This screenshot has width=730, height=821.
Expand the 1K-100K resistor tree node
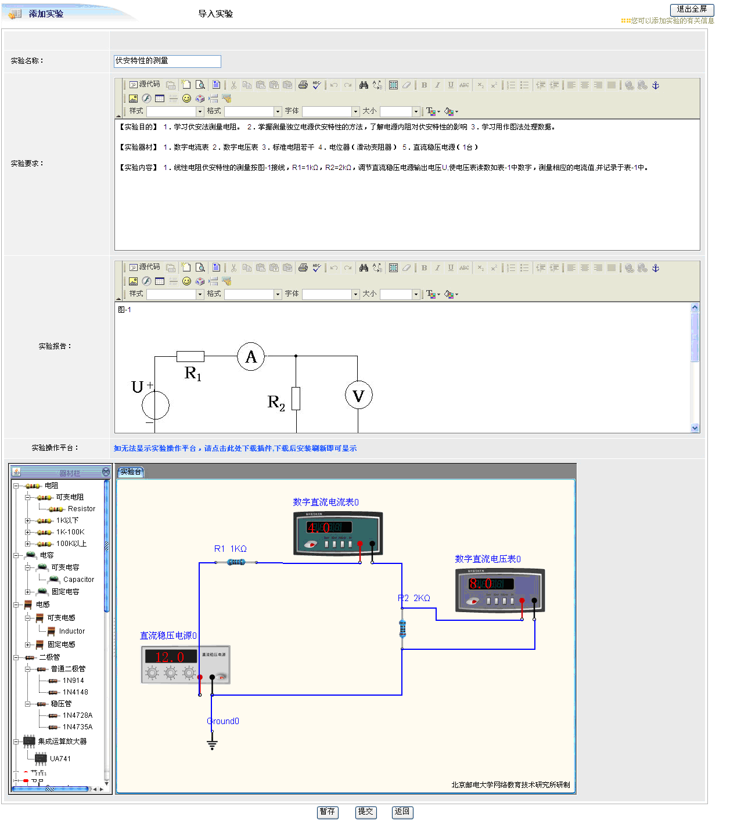click(x=28, y=532)
